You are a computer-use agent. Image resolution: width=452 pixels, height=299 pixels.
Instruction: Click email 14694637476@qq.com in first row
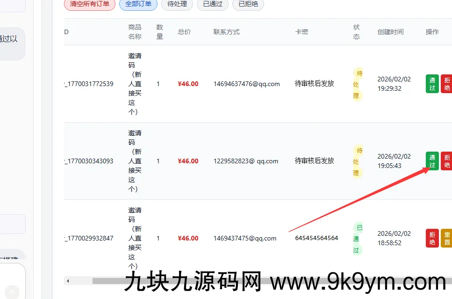pyautogui.click(x=246, y=84)
